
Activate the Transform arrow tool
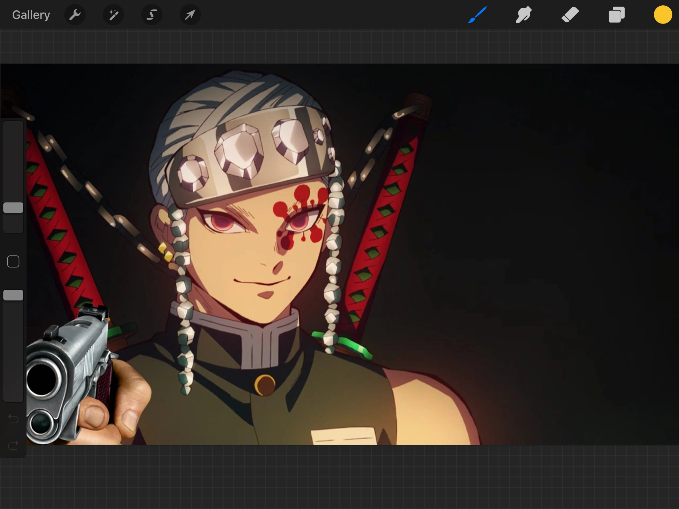(190, 15)
